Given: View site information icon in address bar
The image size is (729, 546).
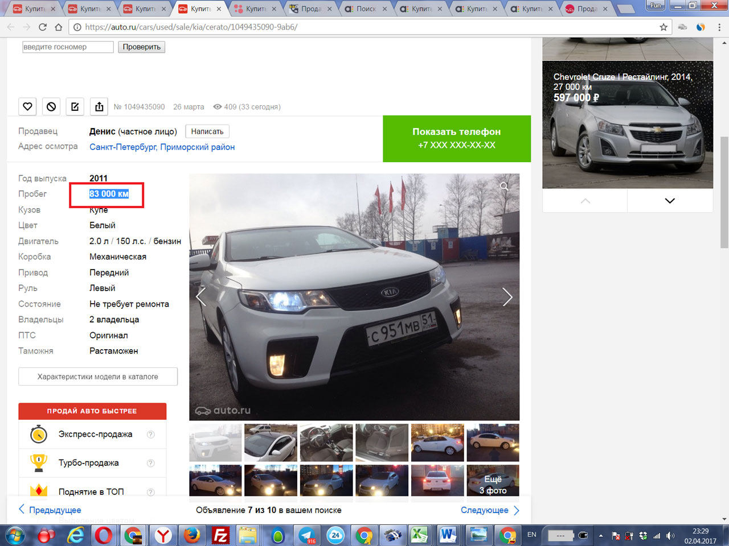Looking at the screenshot, I should (x=77, y=27).
